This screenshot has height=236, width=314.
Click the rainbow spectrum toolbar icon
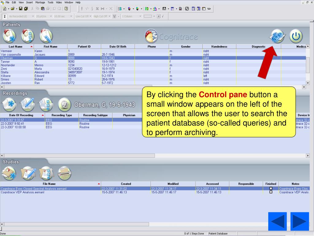[x=155, y=9]
